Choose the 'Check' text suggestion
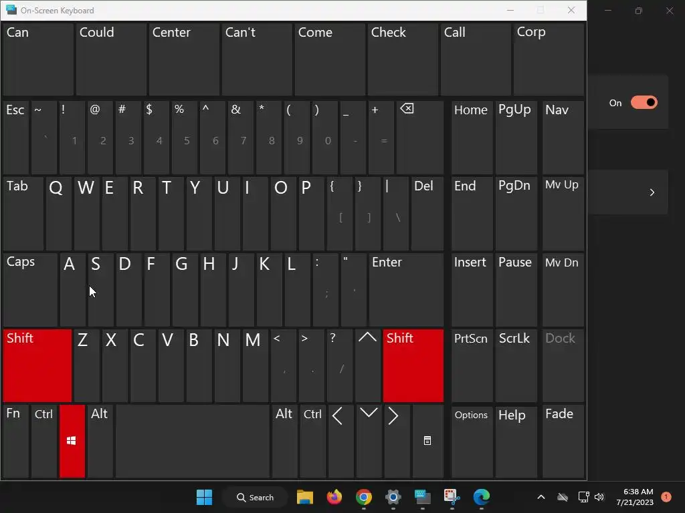The width and height of the screenshot is (685, 513). 403,59
